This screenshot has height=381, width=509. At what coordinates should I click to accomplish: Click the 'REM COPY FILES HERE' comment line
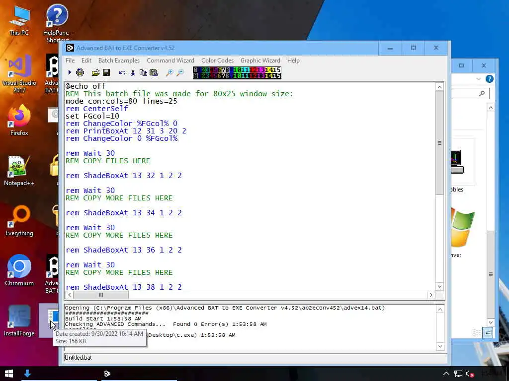tap(108, 161)
